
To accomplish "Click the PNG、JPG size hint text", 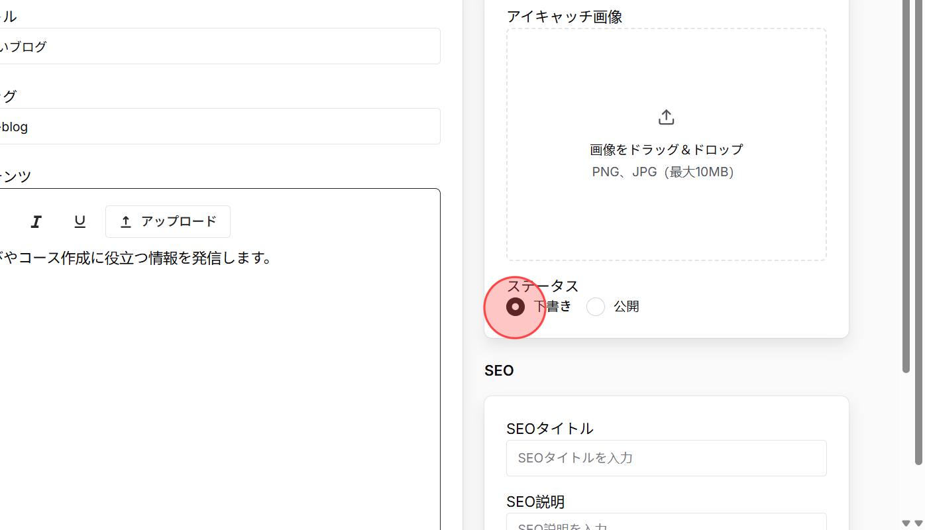I will [663, 172].
